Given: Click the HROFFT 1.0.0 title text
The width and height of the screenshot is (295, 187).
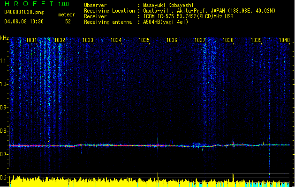Looking at the screenshot, I should [x=37, y=4].
